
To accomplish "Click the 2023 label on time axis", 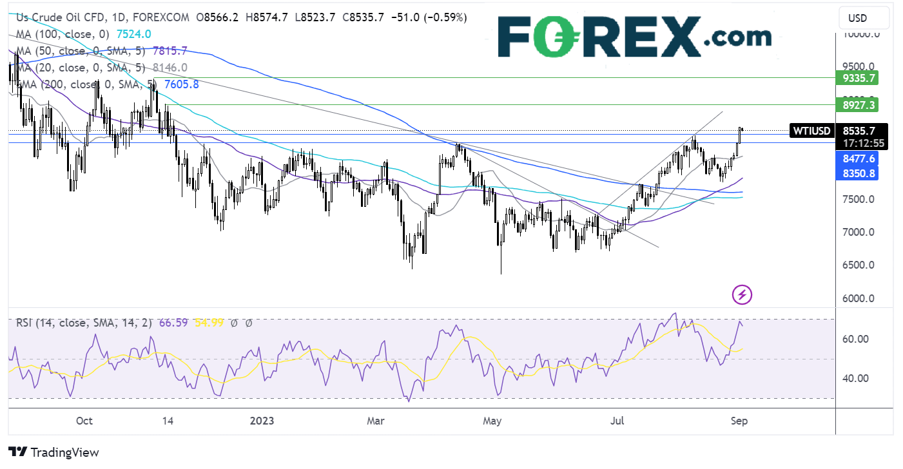I will [260, 421].
